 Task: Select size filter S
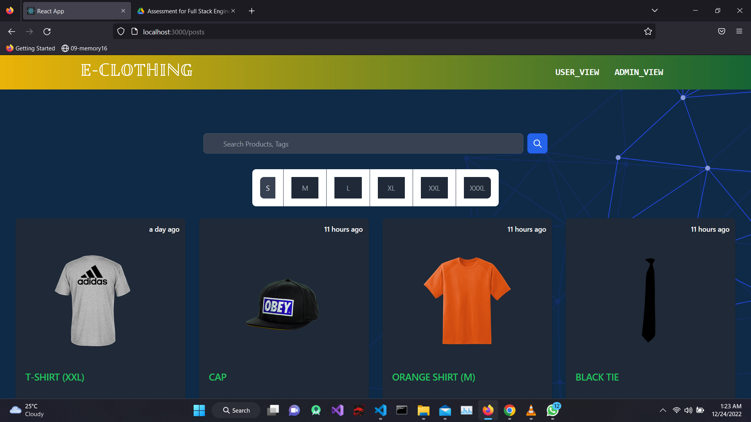(x=268, y=188)
